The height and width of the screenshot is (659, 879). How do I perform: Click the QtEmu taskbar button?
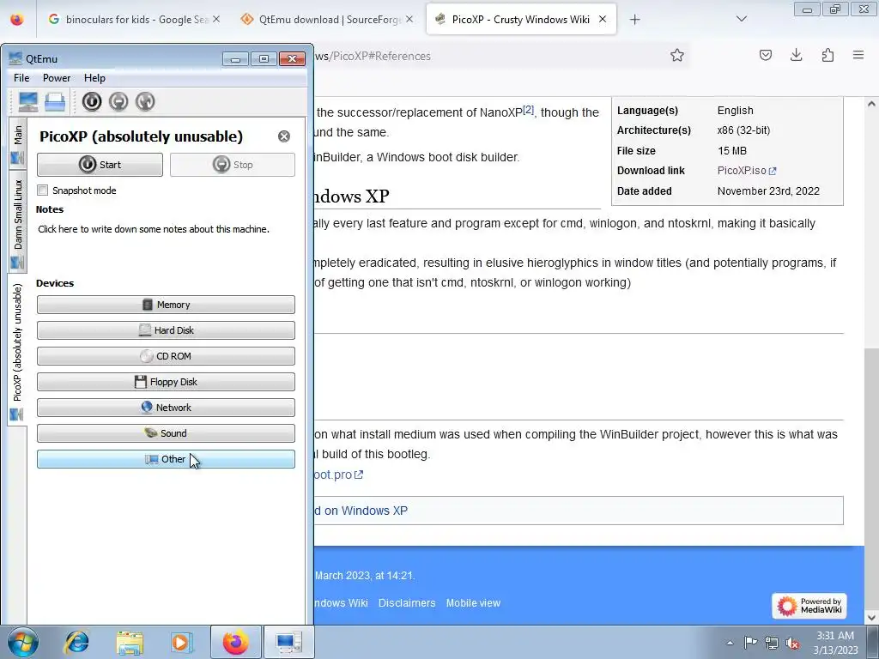click(x=288, y=642)
